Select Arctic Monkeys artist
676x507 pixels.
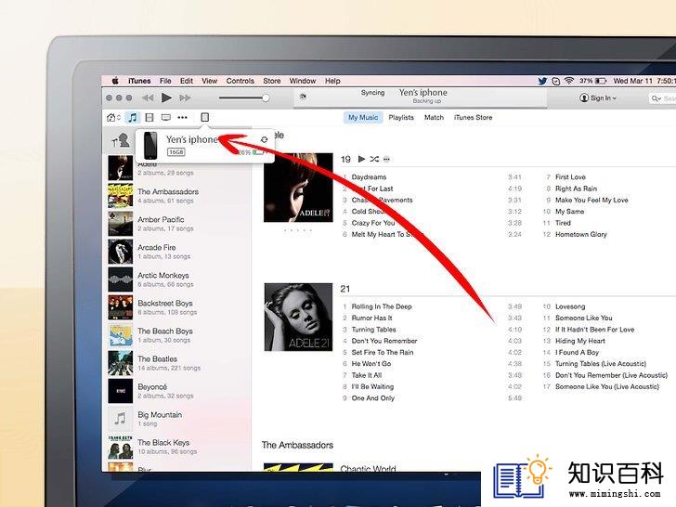coord(178,279)
